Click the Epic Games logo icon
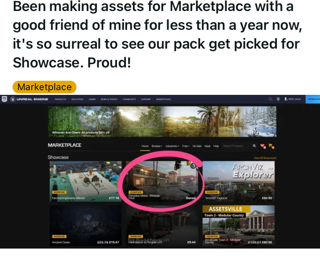The image size is (320, 256). [4, 99]
